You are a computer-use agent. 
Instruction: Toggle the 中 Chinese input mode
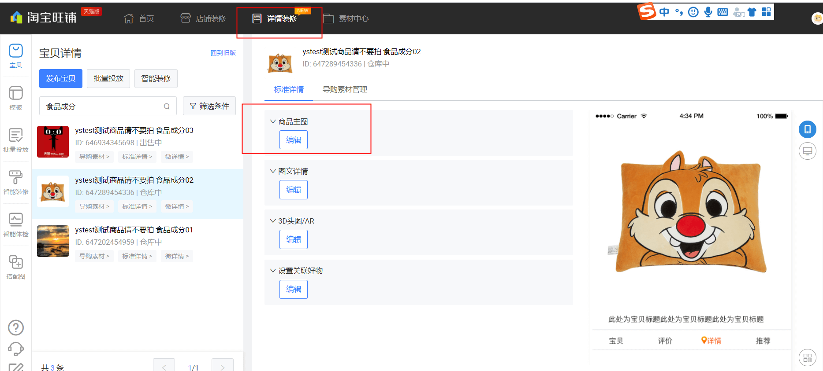tap(664, 12)
